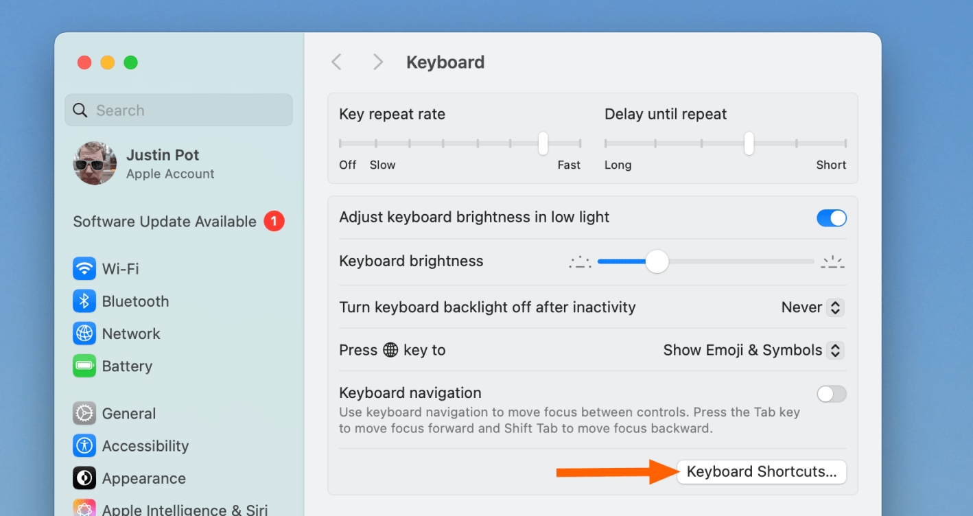This screenshot has width=973, height=516.
Task: Disable keyboard brightness adjustment in low light
Action: coord(831,218)
